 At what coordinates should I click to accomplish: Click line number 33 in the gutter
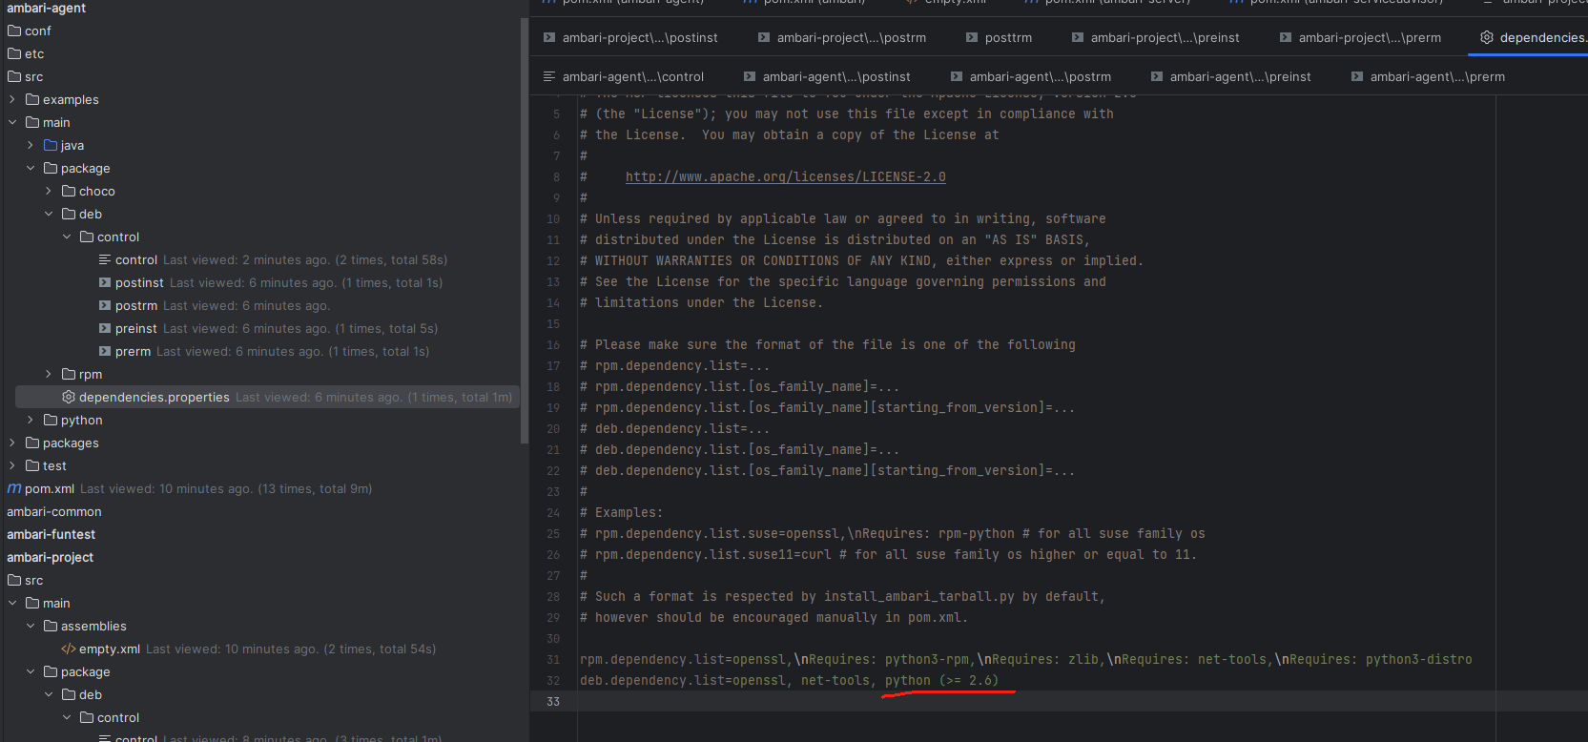pyautogui.click(x=553, y=701)
